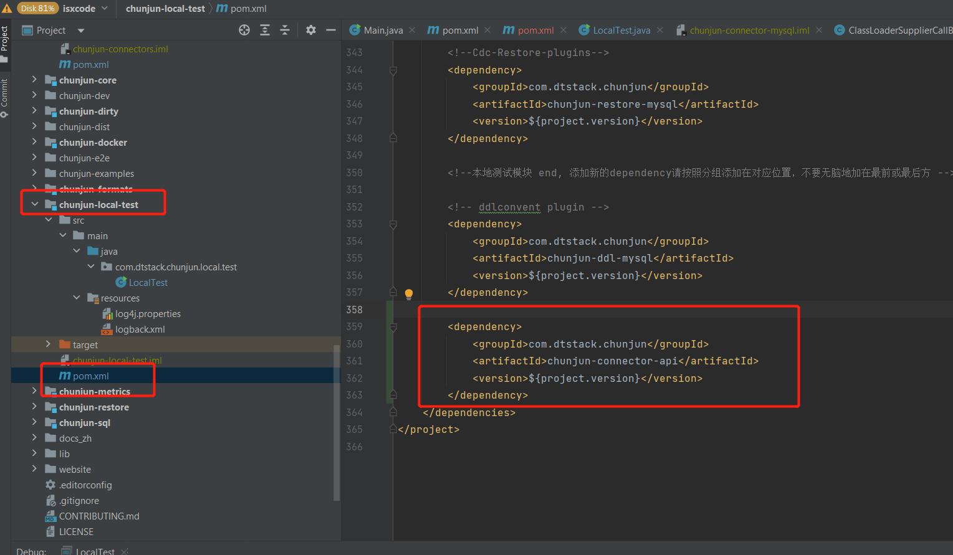This screenshot has height=555, width=953.
Task: Close the chunjun-connector-mysql.iml tab
Action: (x=819, y=30)
